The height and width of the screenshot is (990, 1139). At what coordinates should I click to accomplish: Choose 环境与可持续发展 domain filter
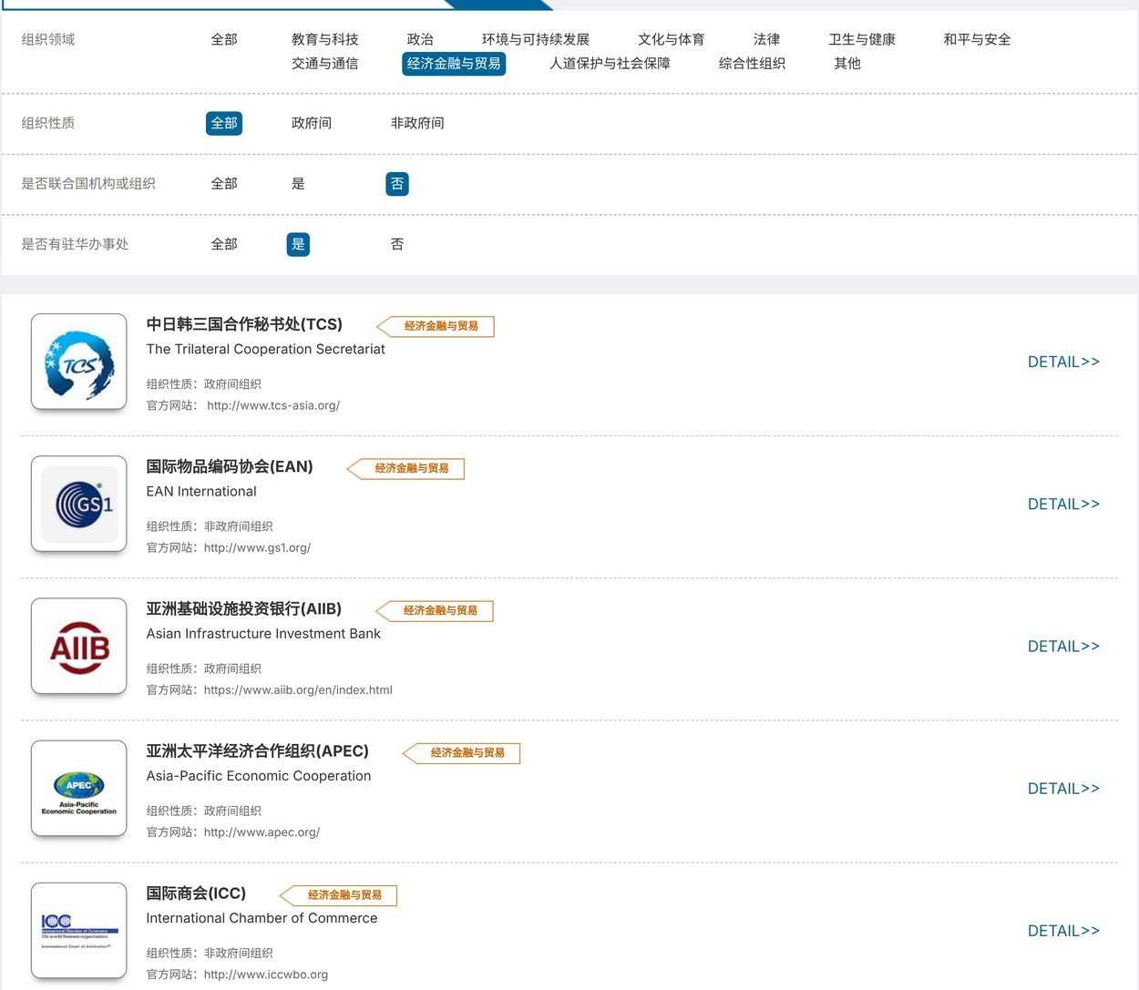536,39
